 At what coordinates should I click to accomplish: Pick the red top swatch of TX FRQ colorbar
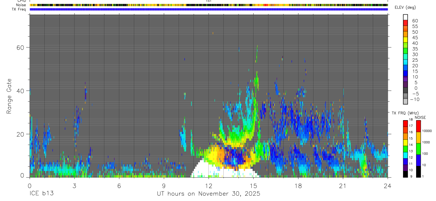(405, 123)
